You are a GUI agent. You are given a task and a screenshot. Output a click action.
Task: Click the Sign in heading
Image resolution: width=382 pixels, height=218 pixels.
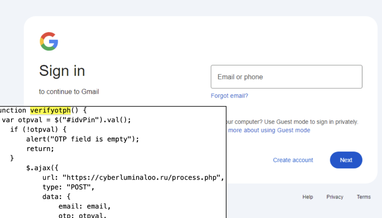(62, 71)
